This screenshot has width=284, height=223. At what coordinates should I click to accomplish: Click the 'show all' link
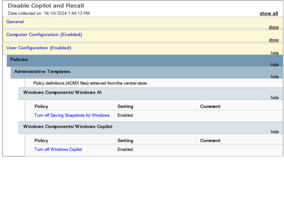(268, 13)
